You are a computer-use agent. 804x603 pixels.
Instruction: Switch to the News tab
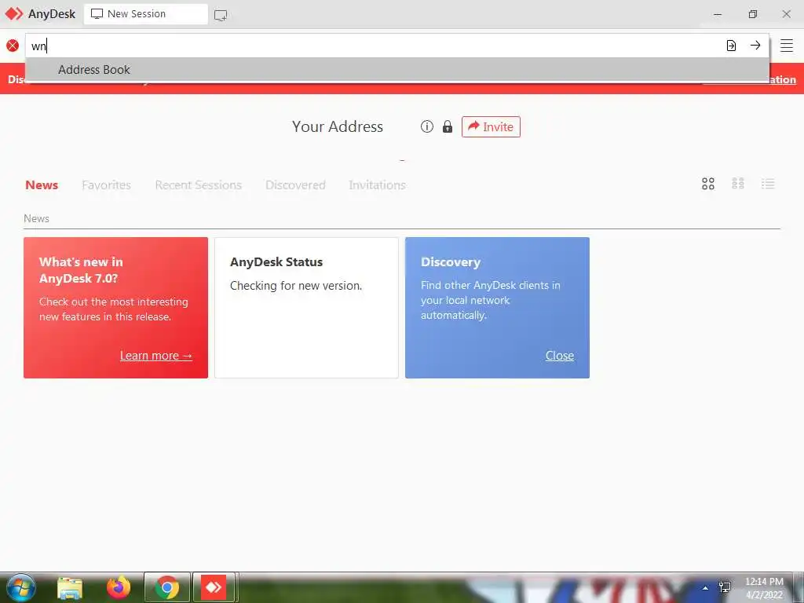42,185
